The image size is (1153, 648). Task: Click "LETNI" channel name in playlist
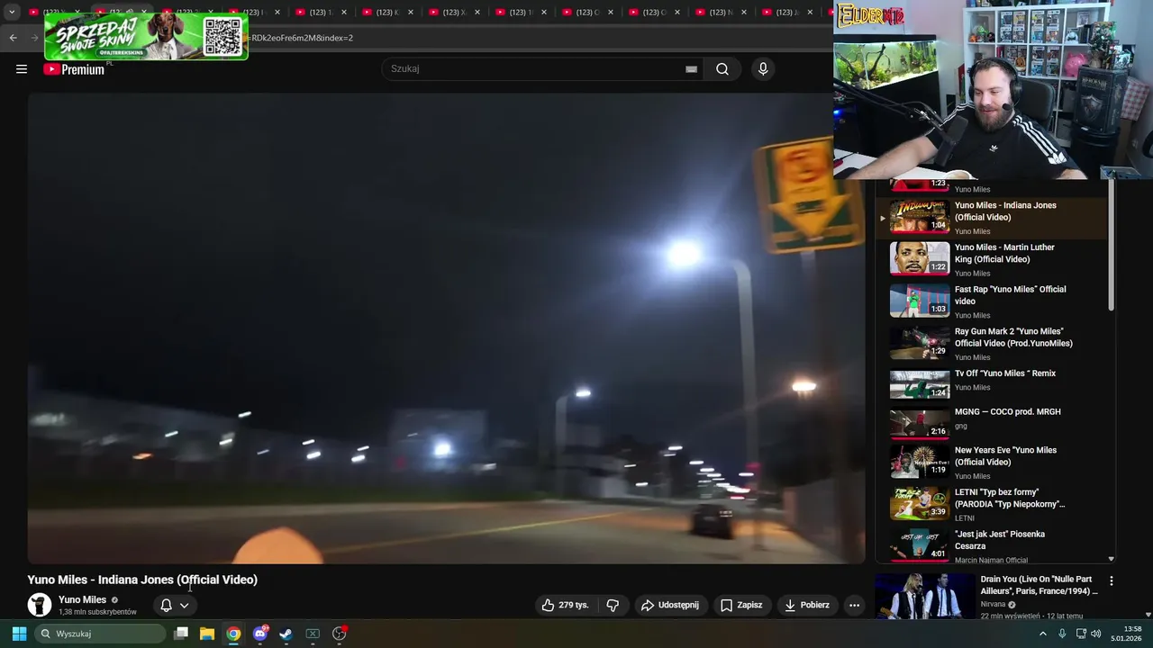pyautogui.click(x=965, y=517)
